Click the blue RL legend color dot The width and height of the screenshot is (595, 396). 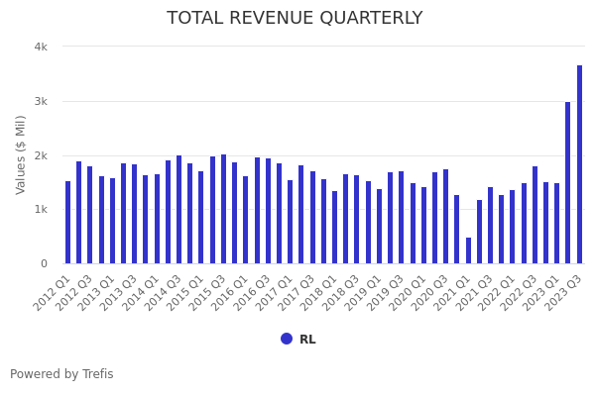[x=287, y=339]
